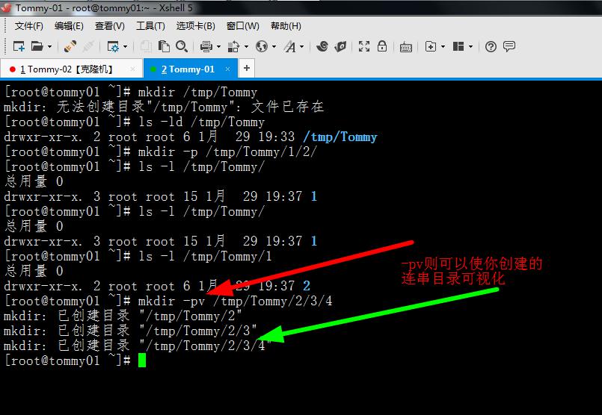Click the Disconnect icon
This screenshot has width=602, height=415.
coord(88,46)
